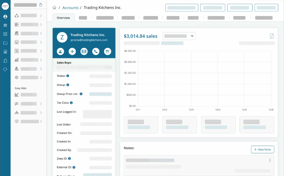Click the refresh sync icon in left rail

5,69
